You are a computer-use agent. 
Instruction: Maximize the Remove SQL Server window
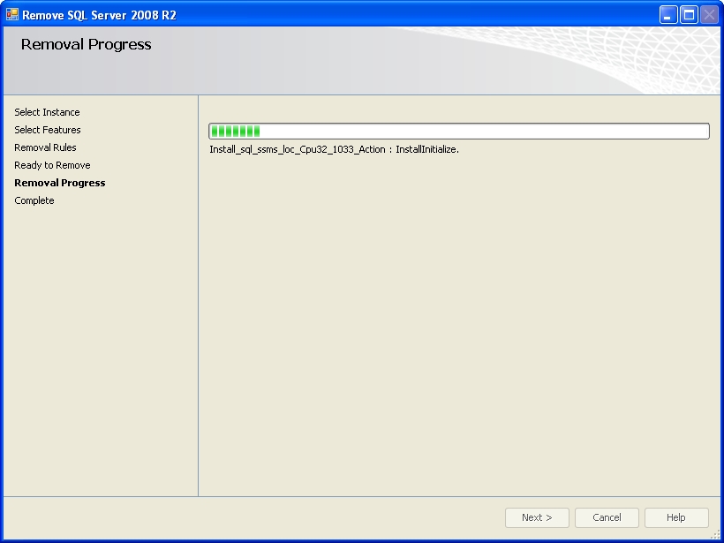click(x=689, y=15)
